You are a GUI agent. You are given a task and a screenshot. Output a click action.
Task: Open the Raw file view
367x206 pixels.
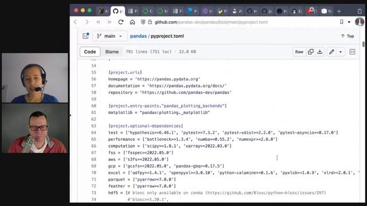pyautogui.click(x=299, y=52)
